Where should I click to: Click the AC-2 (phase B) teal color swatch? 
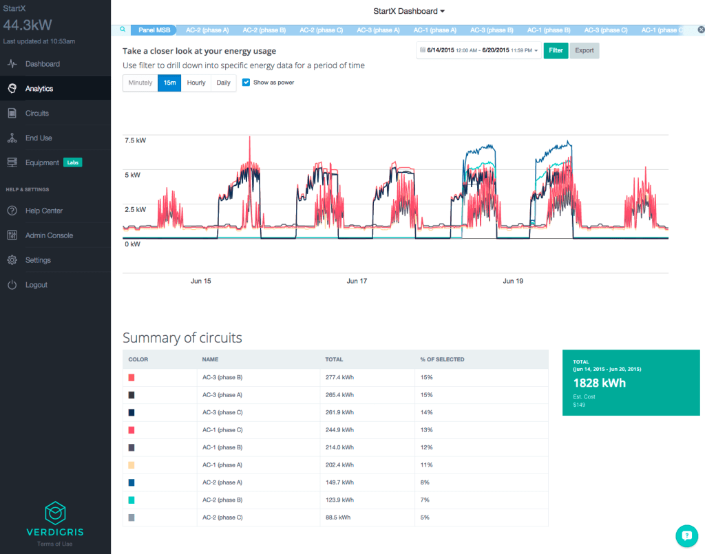coord(131,500)
